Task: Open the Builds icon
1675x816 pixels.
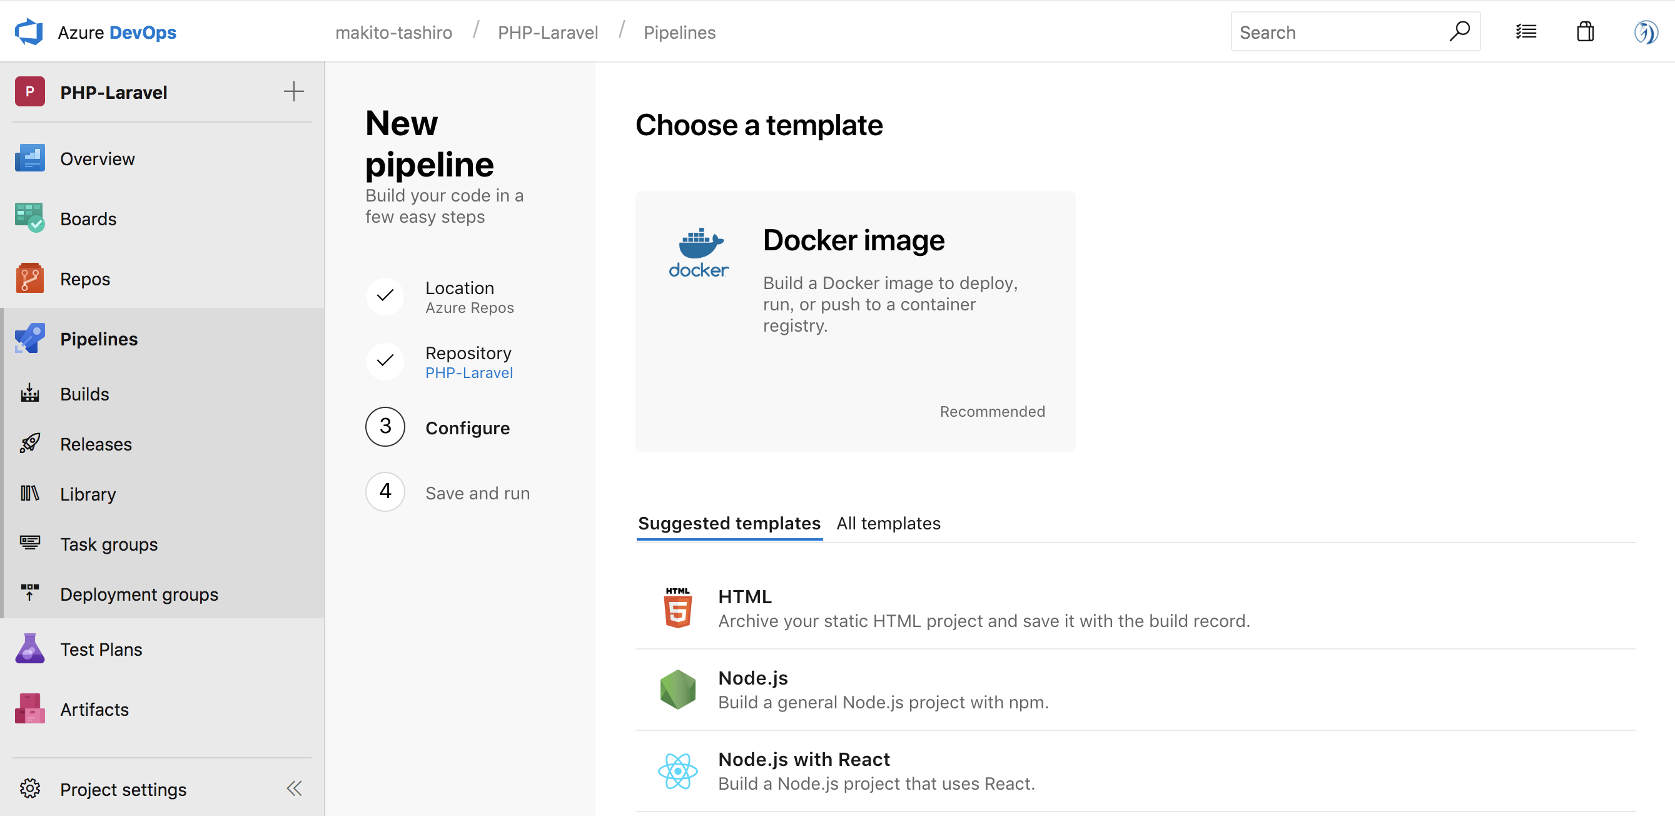Action: 30,394
